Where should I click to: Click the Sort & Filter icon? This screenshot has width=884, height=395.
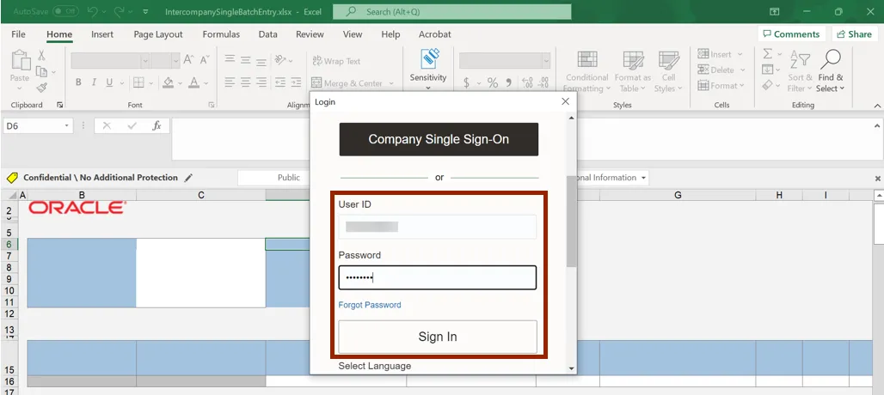point(800,61)
